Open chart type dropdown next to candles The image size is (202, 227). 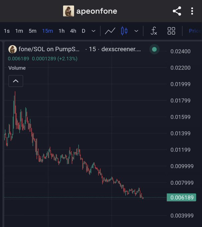[136, 31]
